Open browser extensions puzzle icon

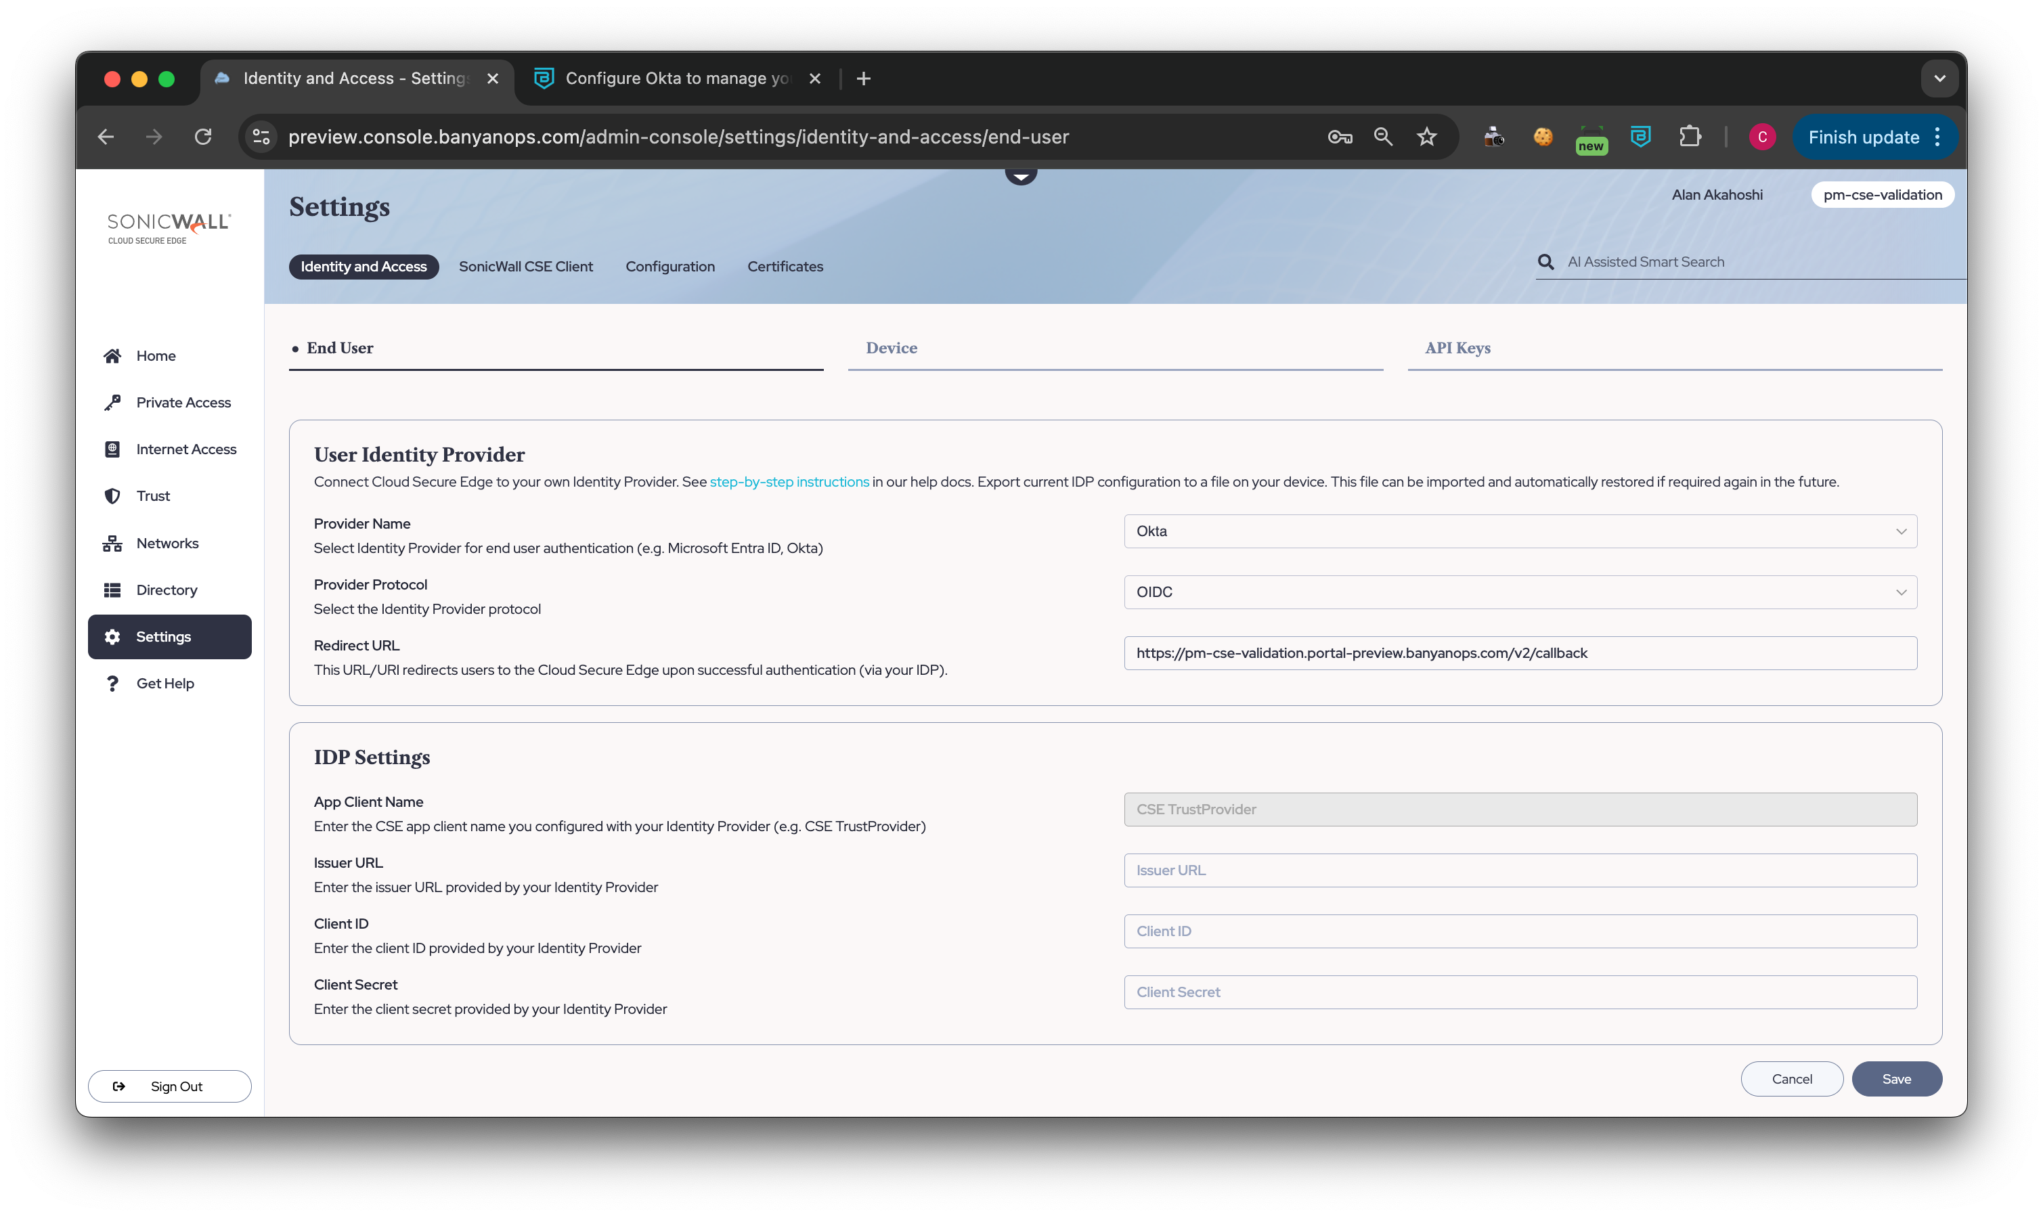tap(1690, 137)
